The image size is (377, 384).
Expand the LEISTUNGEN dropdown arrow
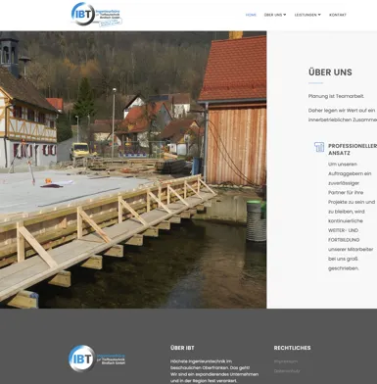click(319, 15)
